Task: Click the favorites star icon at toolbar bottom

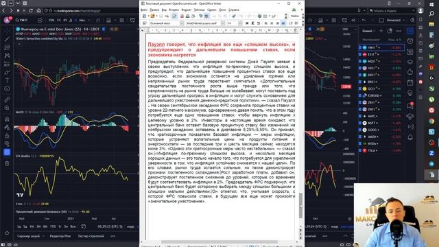Action: point(7,233)
